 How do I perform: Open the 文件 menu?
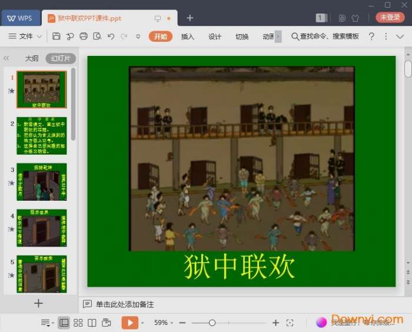point(21,36)
